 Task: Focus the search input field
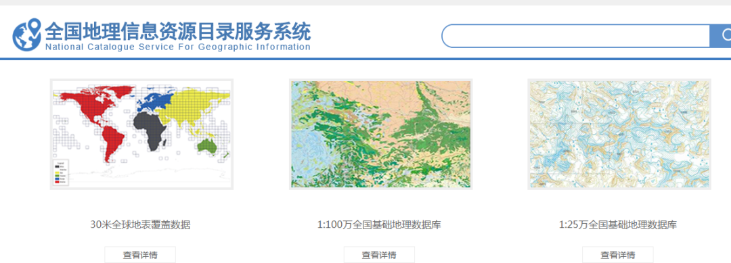click(x=576, y=36)
